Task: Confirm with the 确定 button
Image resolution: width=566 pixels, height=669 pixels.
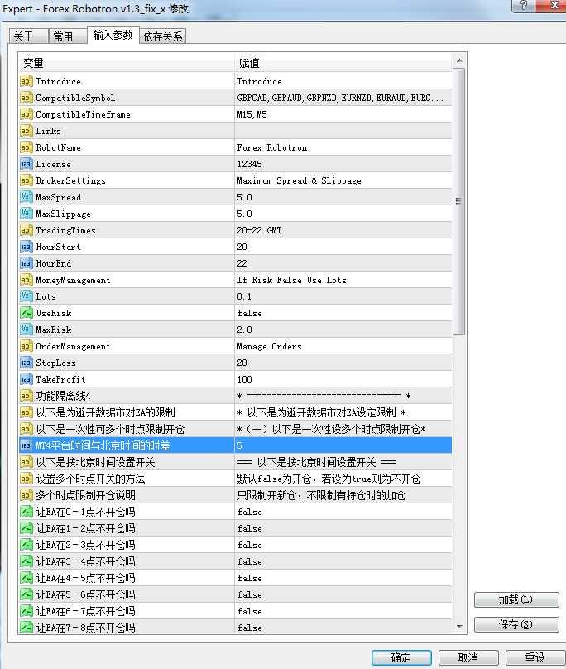Action: tap(401, 657)
